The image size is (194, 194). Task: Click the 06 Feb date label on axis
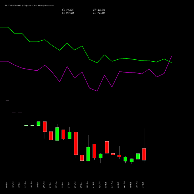pos(125,185)
